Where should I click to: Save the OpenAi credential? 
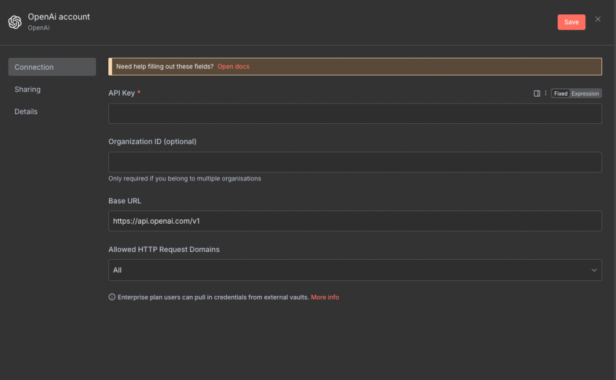point(571,22)
